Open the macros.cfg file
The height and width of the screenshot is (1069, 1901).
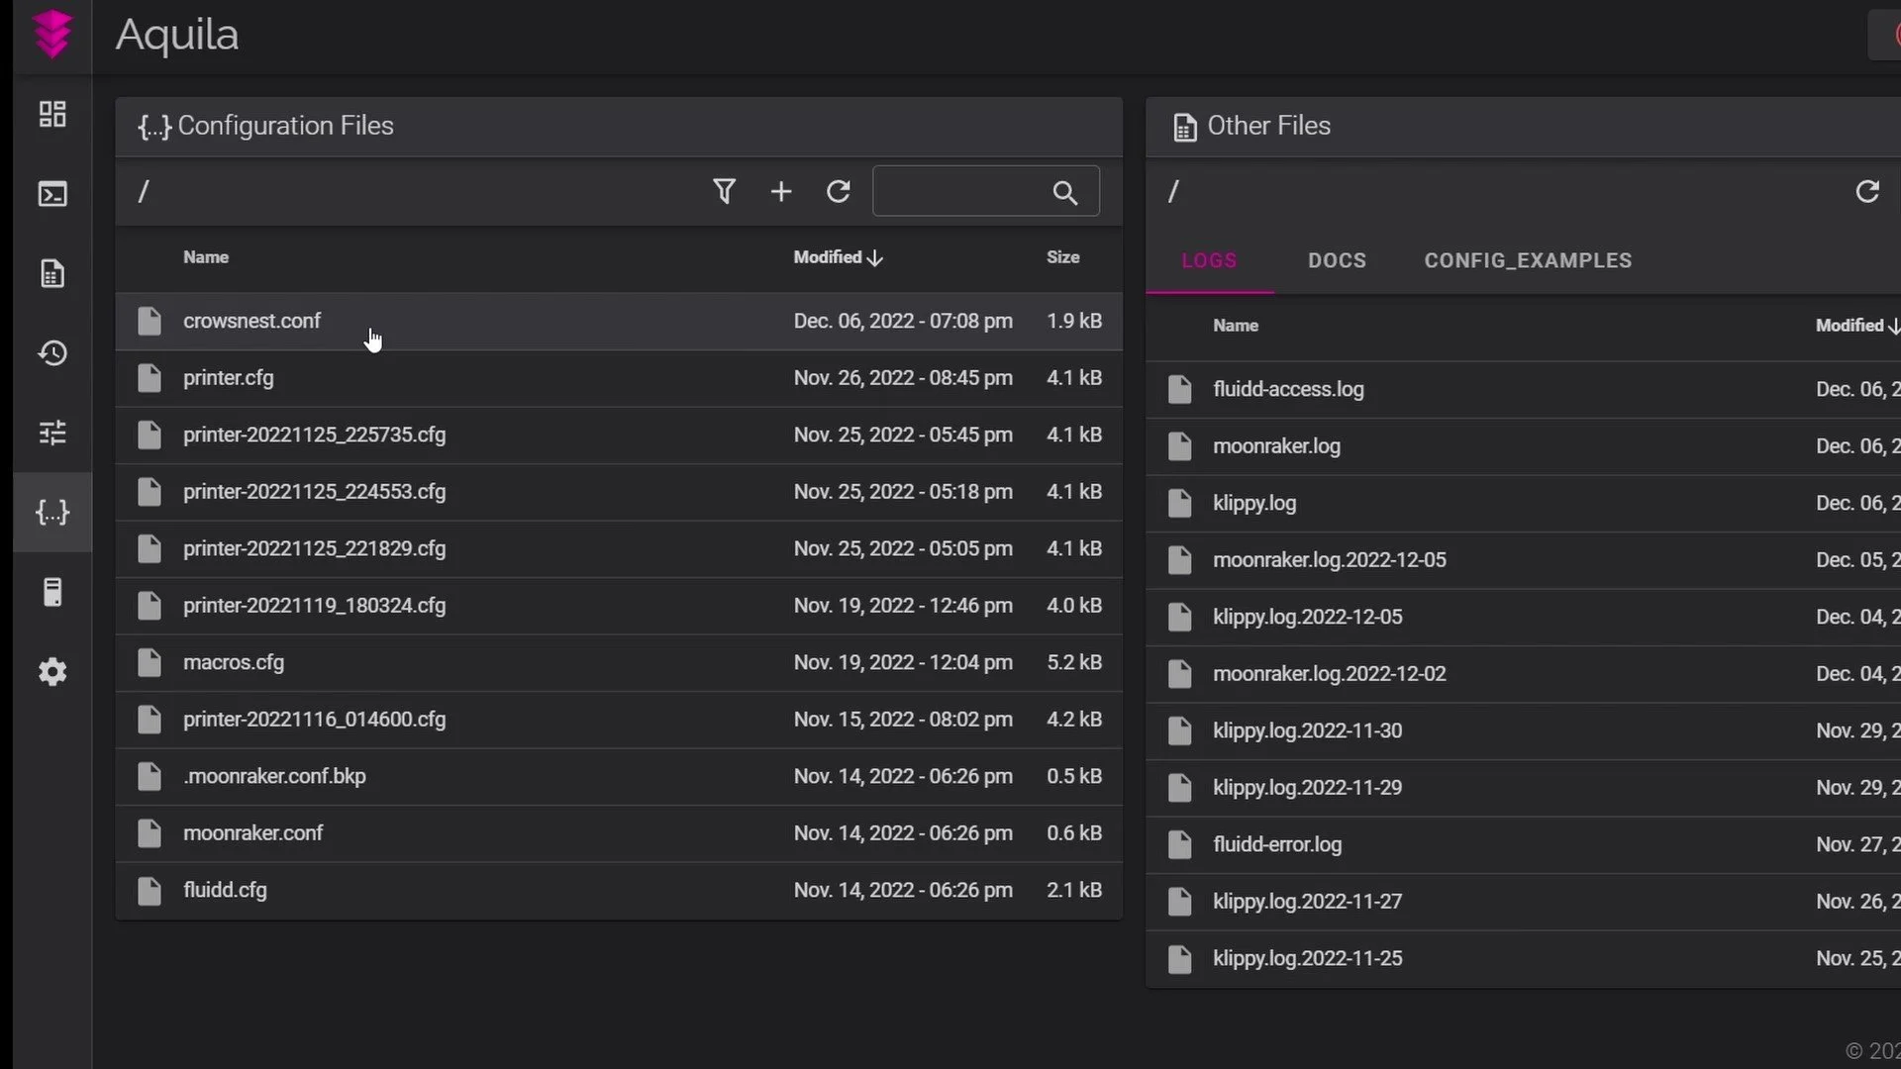point(234,662)
